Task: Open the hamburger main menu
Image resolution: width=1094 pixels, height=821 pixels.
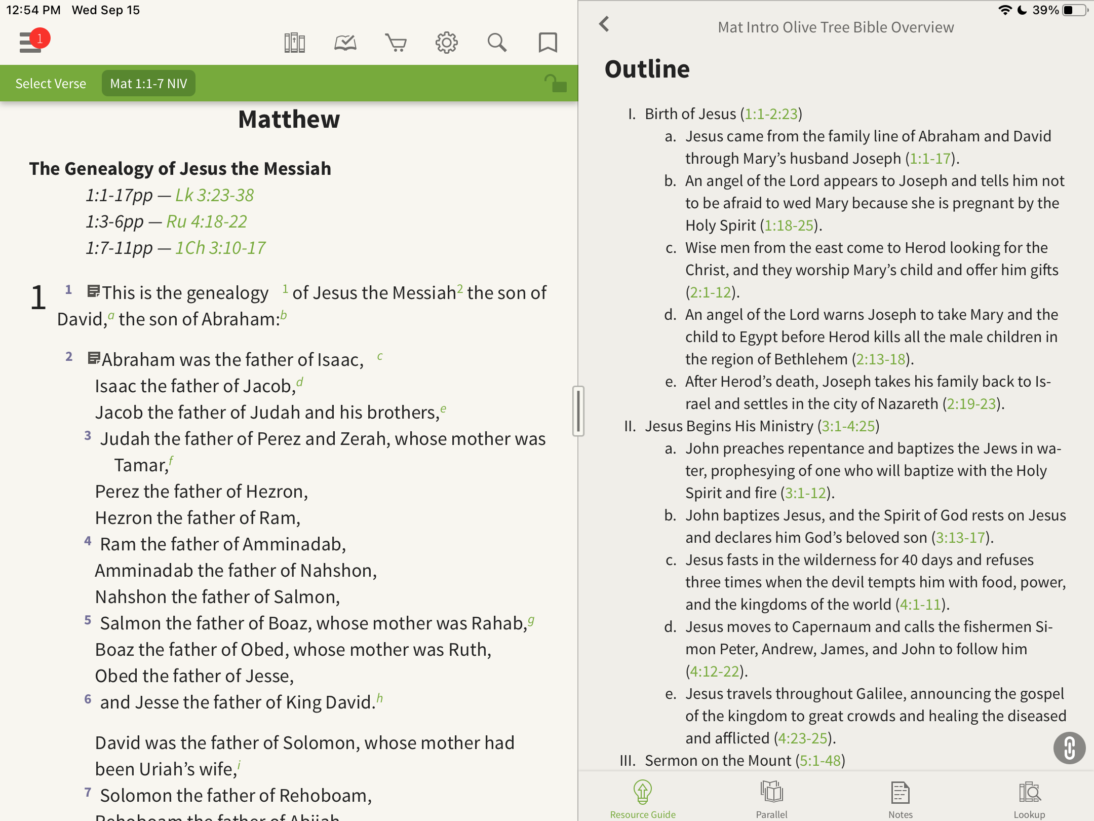Action: (x=30, y=43)
